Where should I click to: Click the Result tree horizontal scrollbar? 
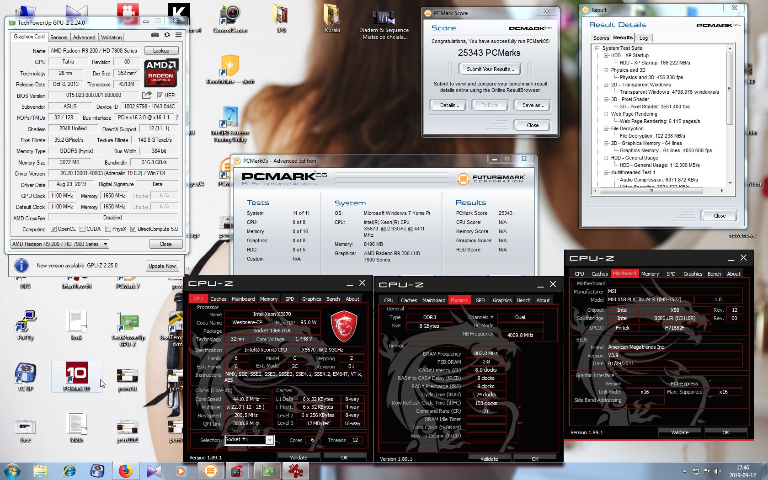point(659,191)
